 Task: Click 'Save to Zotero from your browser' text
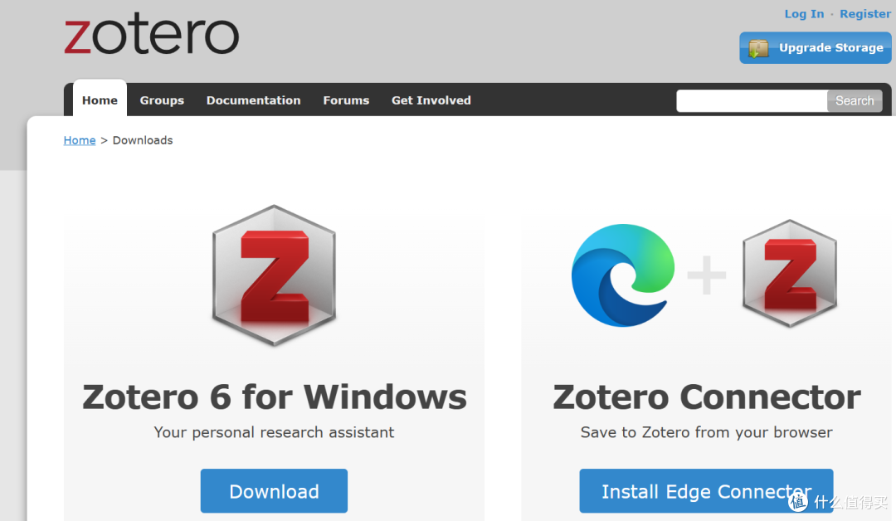(x=706, y=432)
